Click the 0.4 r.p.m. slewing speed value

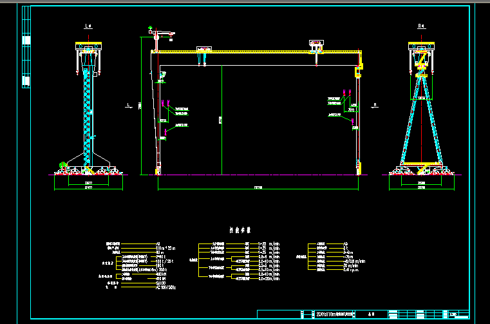(351, 270)
